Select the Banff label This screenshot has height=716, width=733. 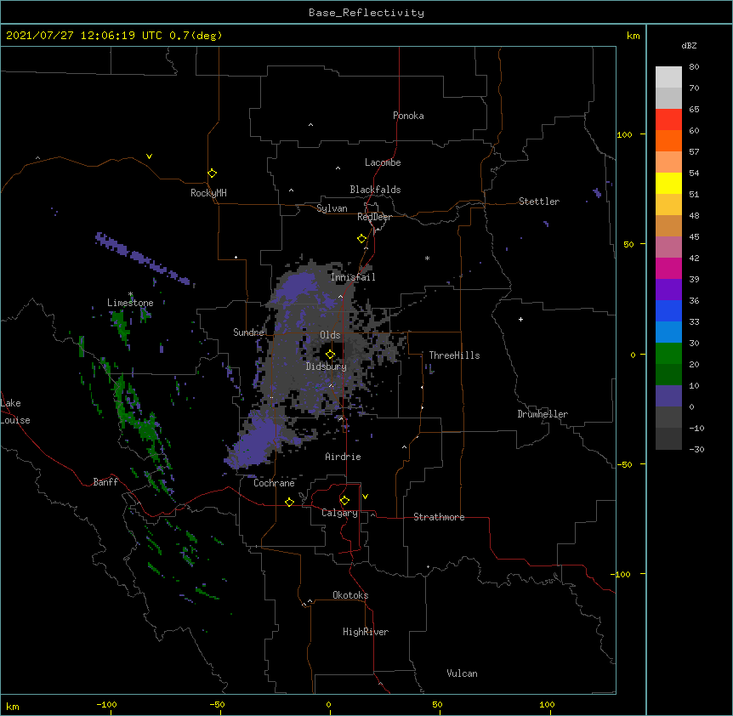[x=105, y=482]
